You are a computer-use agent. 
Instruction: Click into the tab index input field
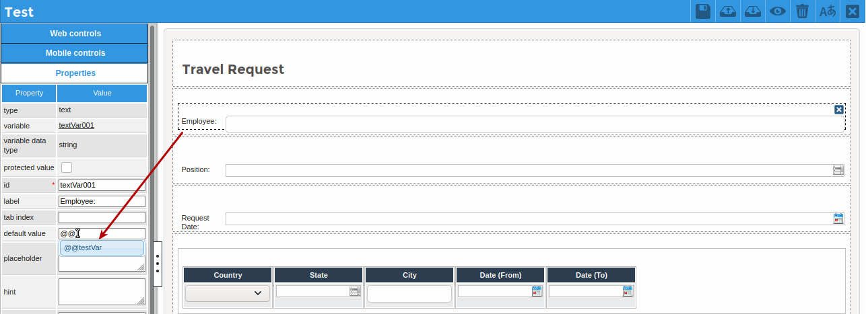[102, 218]
